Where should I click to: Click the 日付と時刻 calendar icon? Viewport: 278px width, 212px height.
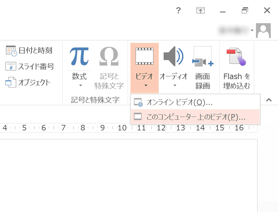click(x=11, y=51)
